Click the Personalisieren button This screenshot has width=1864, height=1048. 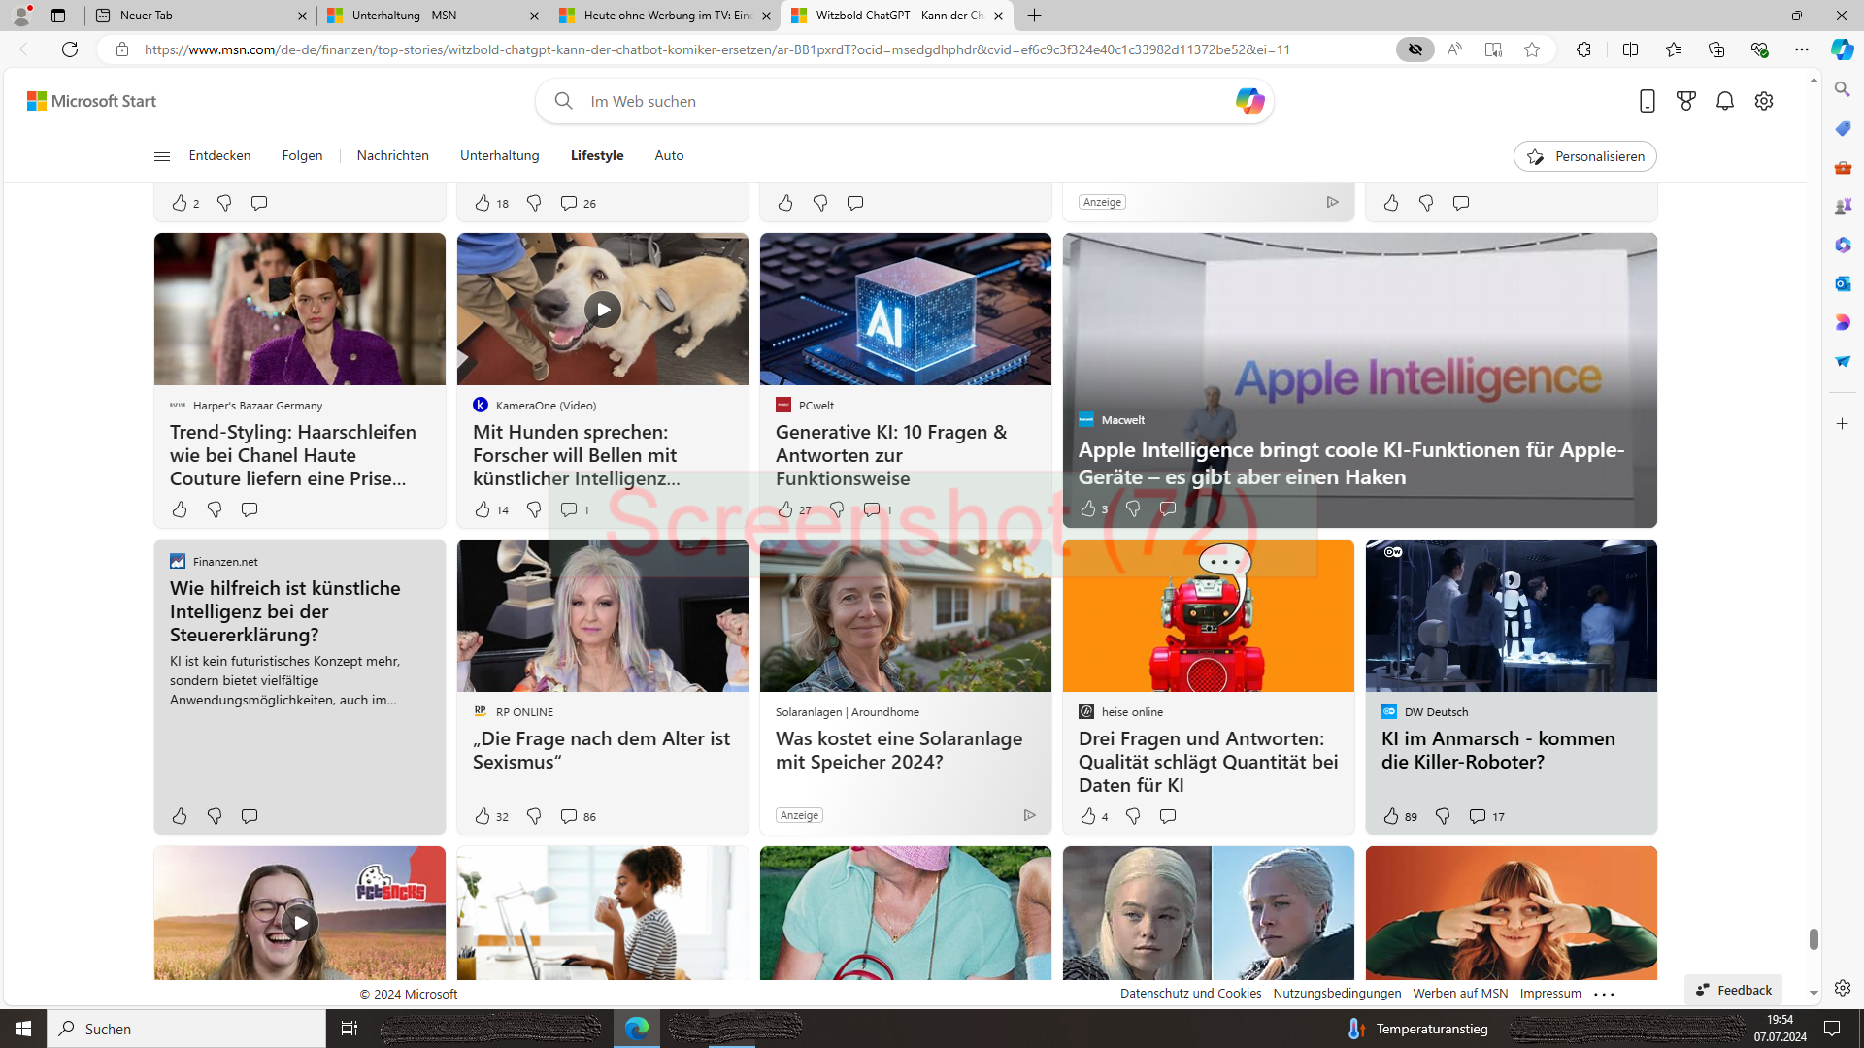[x=1584, y=156]
